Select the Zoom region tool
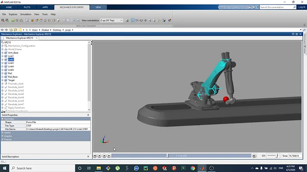 pos(154,20)
